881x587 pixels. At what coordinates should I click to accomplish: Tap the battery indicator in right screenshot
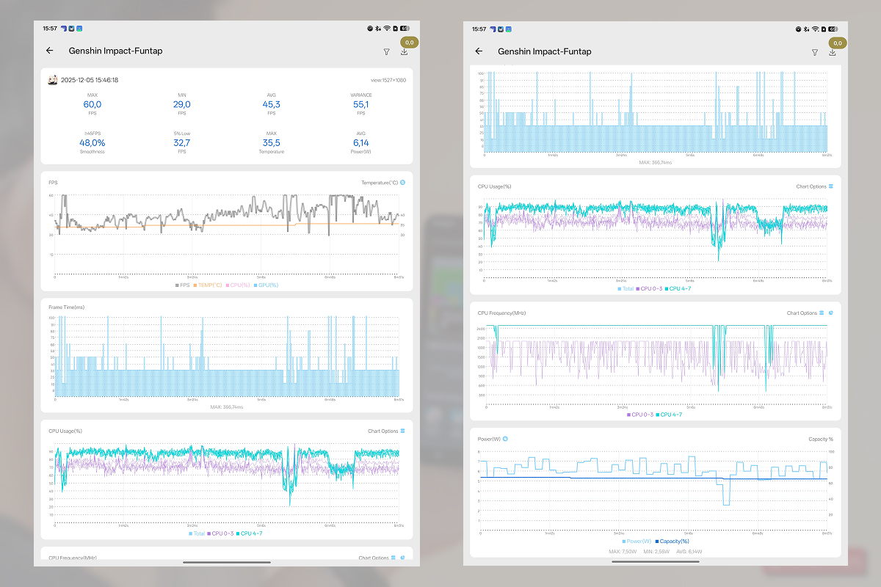(833, 29)
